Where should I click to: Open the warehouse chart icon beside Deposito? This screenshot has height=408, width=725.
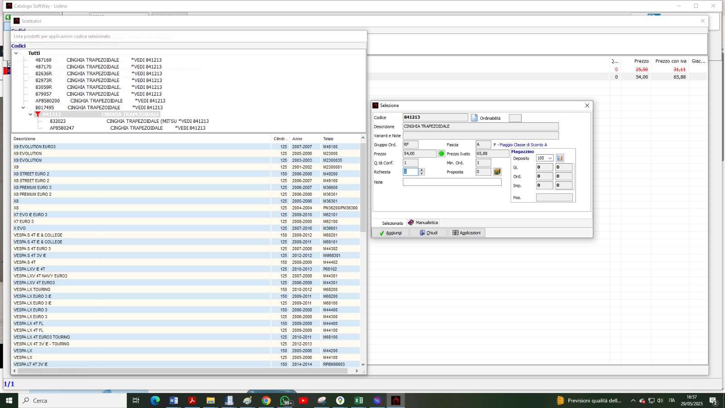560,158
